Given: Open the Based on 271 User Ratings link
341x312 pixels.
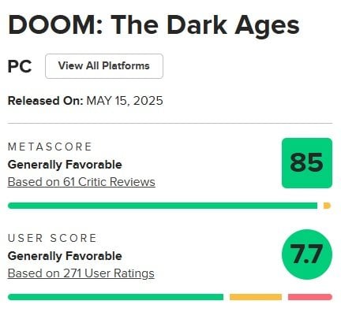Looking at the screenshot, I should [x=81, y=273].
